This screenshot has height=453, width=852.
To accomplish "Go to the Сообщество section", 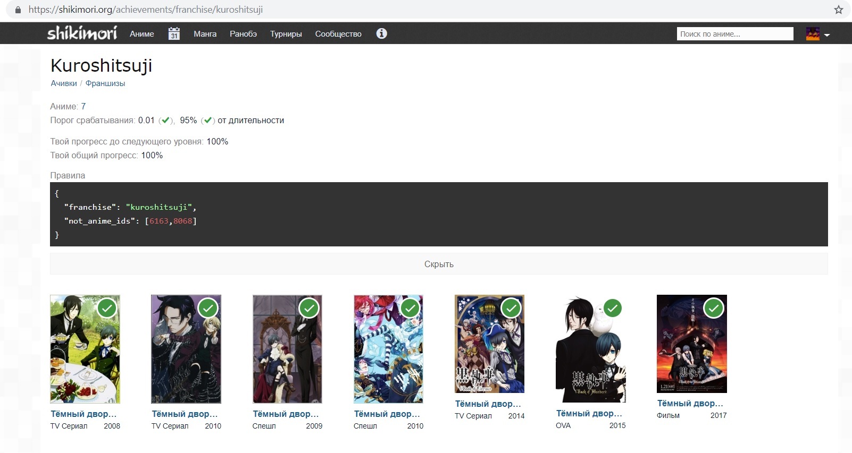I will (338, 34).
